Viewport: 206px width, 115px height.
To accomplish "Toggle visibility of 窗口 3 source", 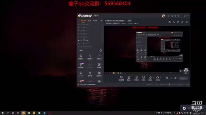I will click(x=79, y=31).
